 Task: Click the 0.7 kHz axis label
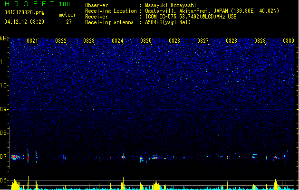coord(4,157)
